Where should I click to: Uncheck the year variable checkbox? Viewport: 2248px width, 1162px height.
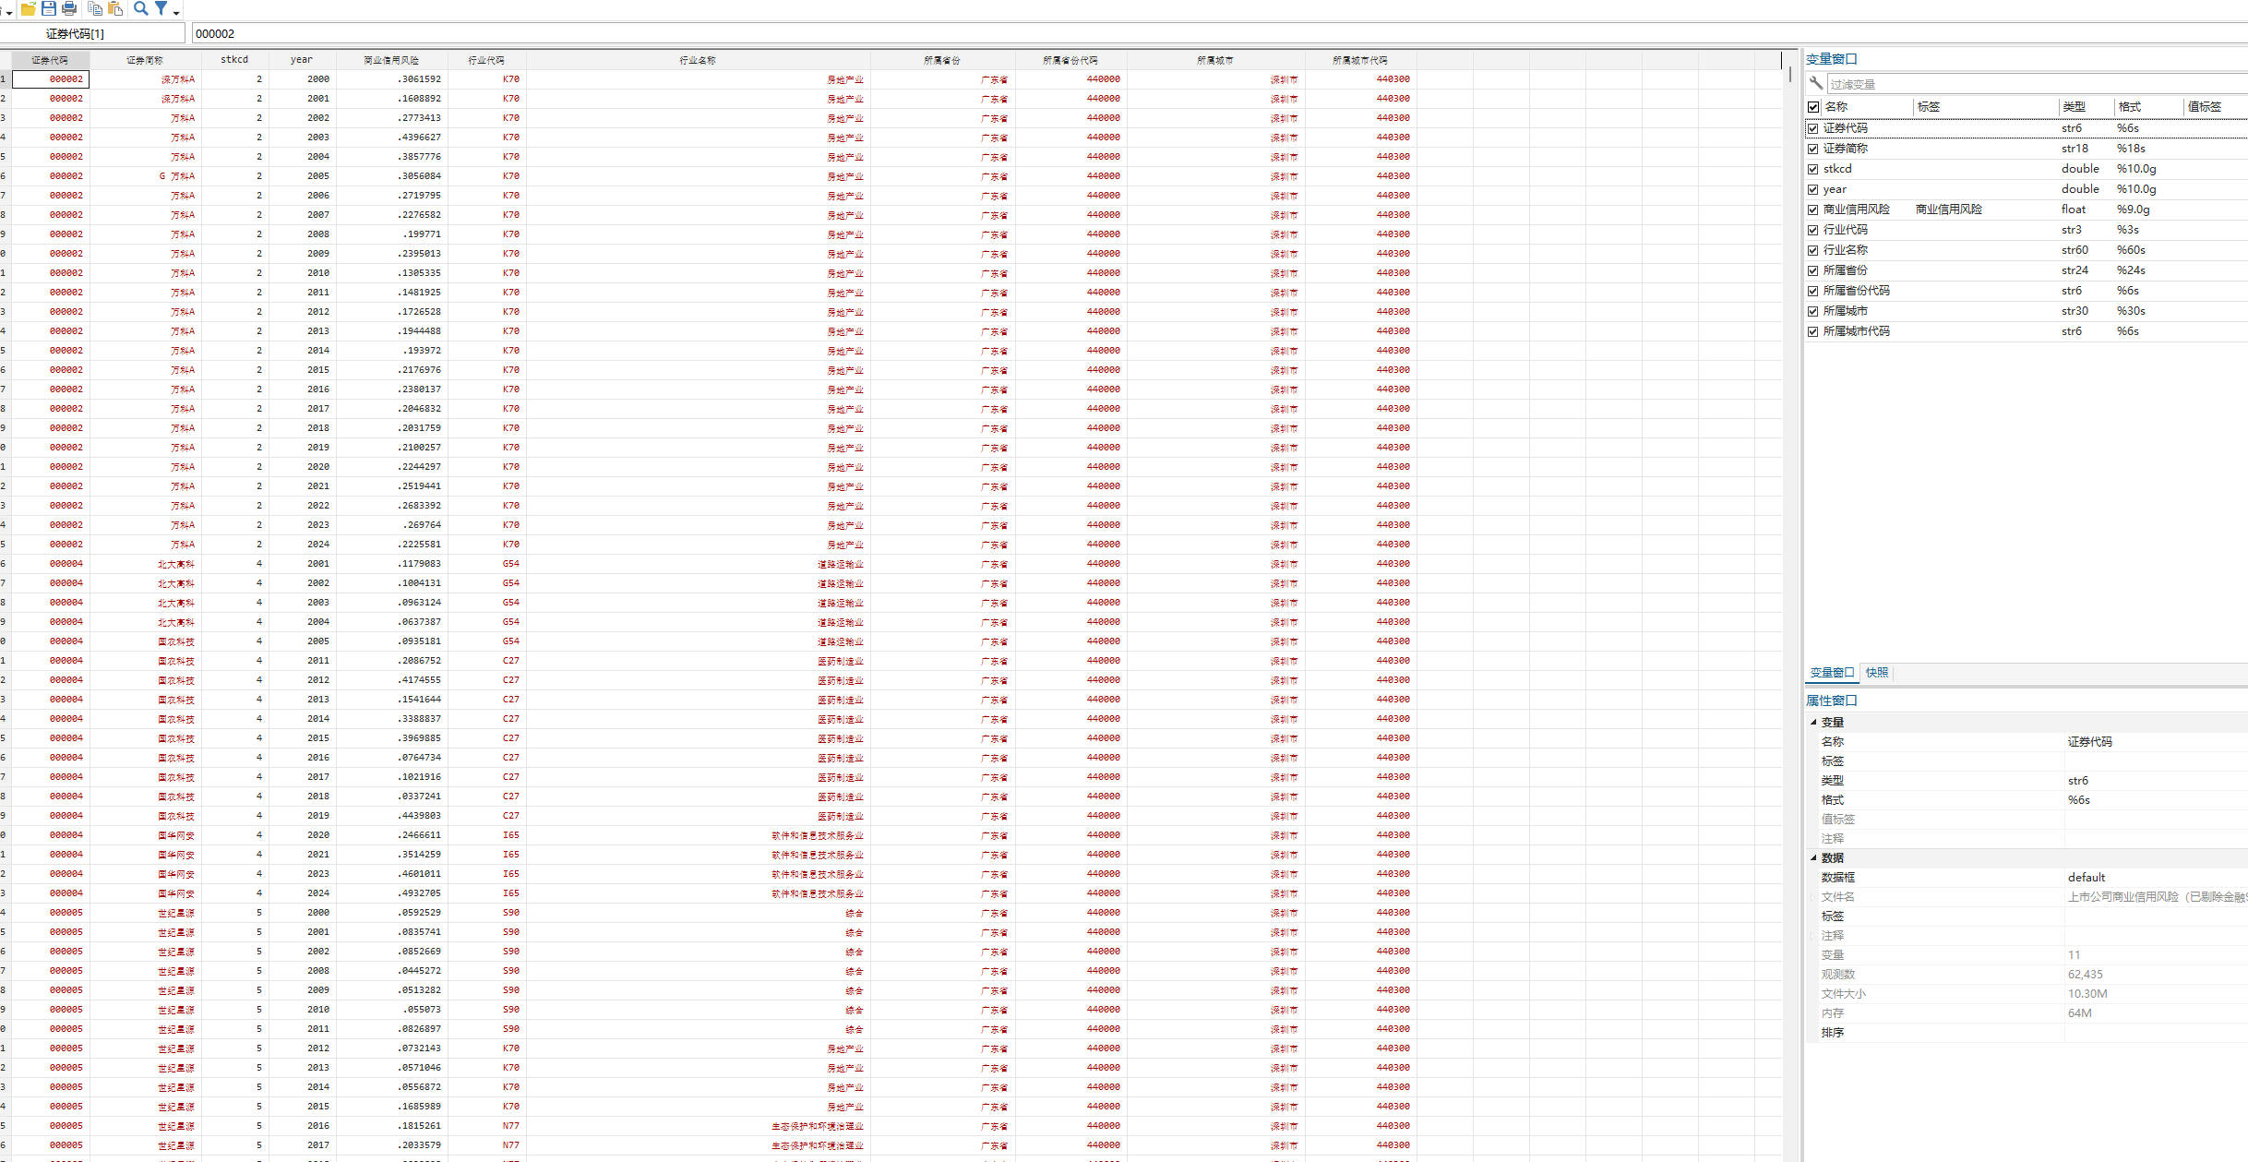pos(1813,190)
